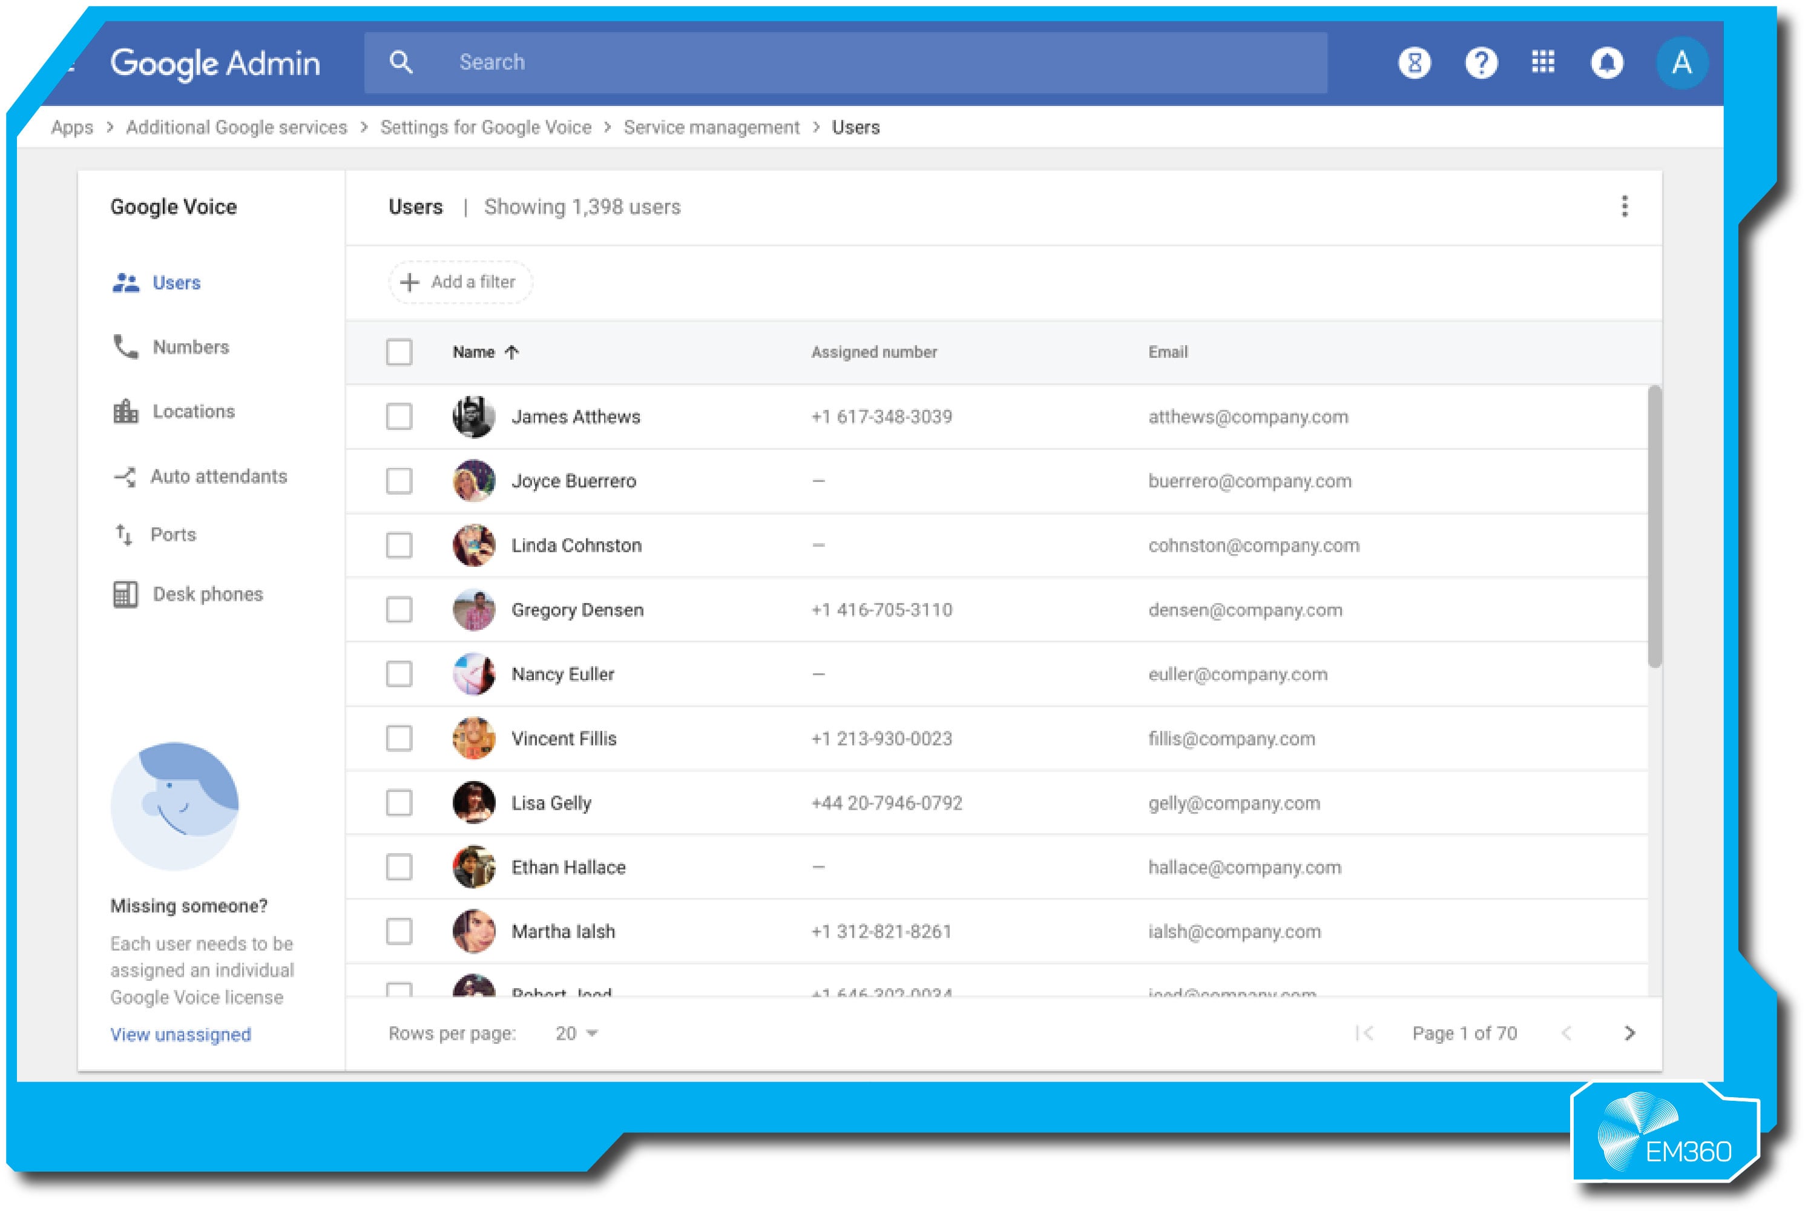
Task: Select the Users sidebar icon
Action: 125,283
